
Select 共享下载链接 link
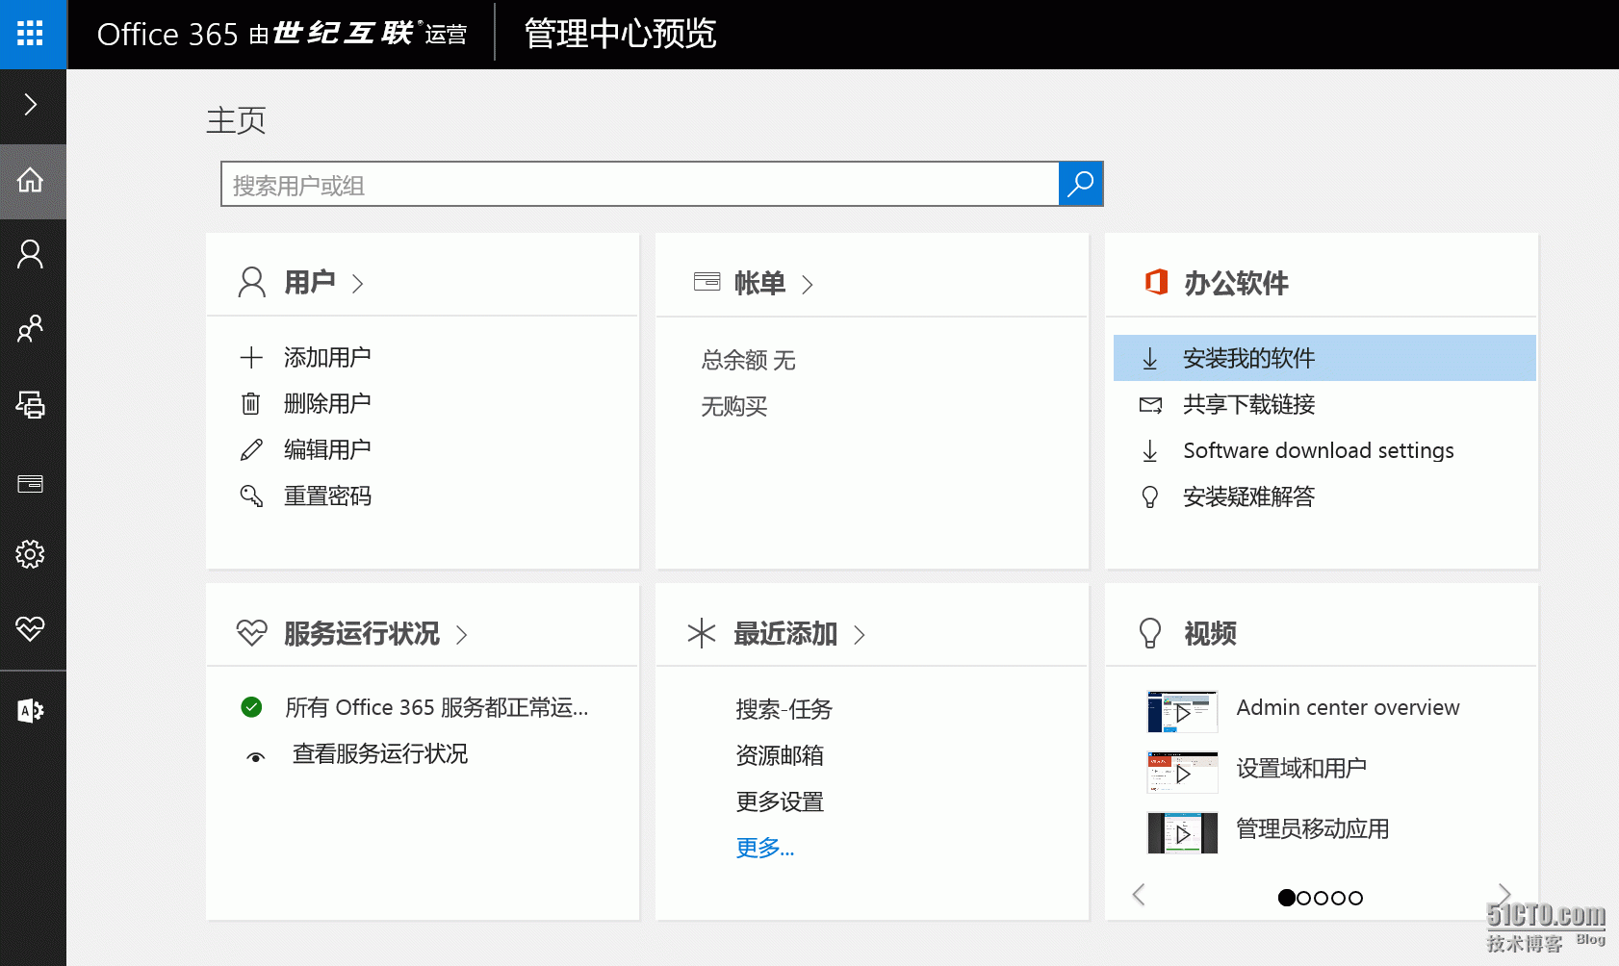click(x=1248, y=404)
